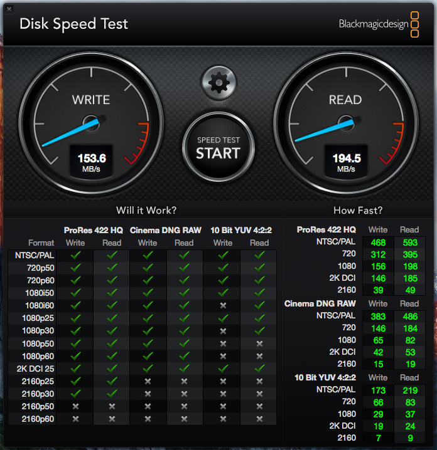The image size is (437, 450).
Task: Click 10 Bit YUV Read checkmark for 1080p30
Action: (259, 331)
